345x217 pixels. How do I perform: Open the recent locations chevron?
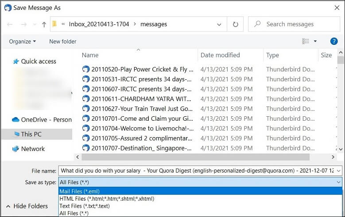35,24
